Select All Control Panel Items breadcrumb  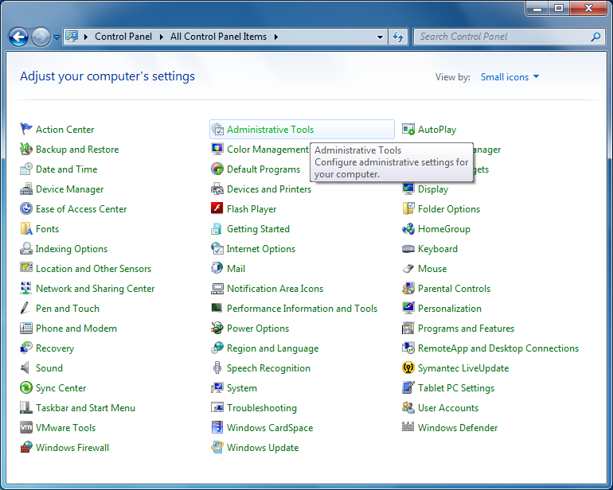pyautogui.click(x=219, y=37)
